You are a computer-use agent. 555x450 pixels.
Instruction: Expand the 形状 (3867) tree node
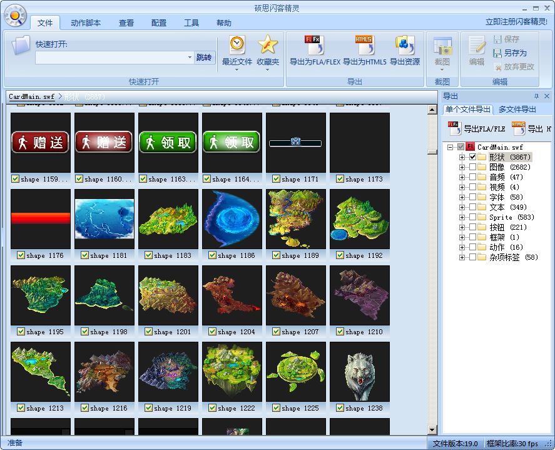pyautogui.click(x=462, y=157)
